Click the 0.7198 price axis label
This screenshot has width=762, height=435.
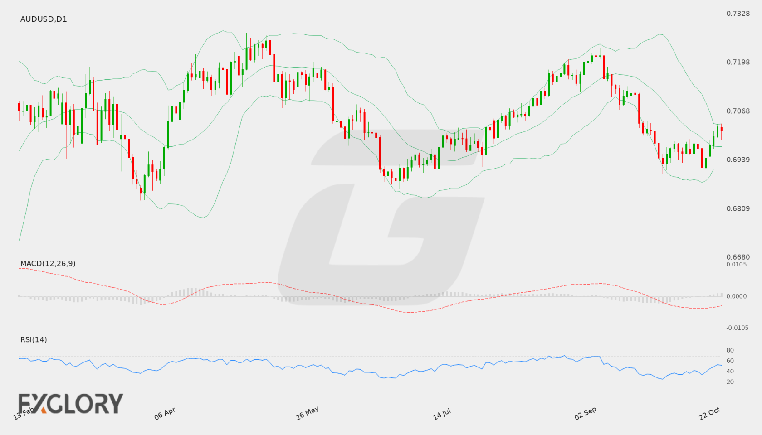[738, 62]
